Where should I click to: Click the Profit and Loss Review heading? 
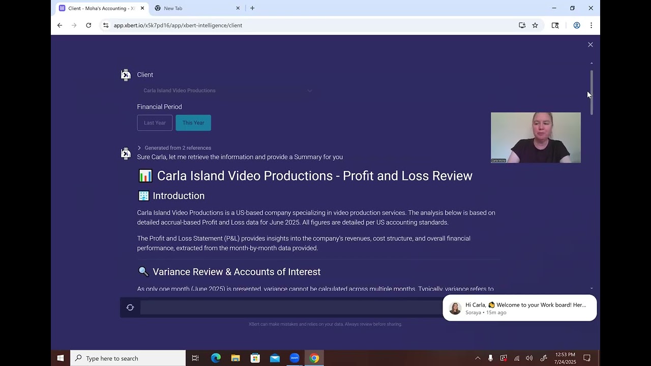tap(306, 176)
